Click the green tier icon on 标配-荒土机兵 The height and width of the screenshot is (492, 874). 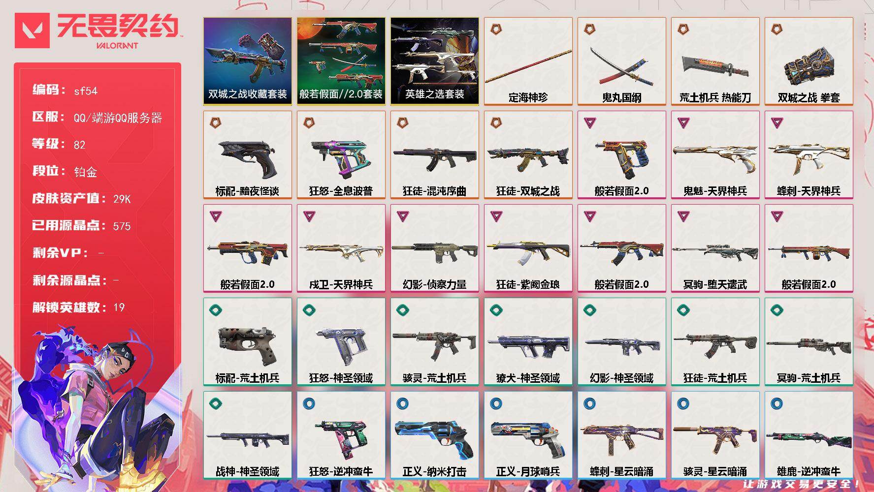click(216, 310)
